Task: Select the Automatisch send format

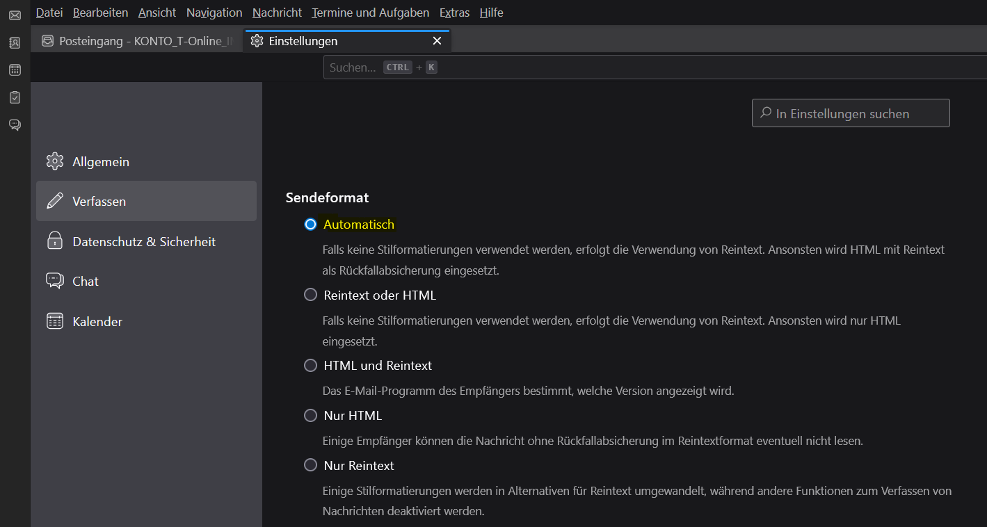Action: (x=310, y=225)
